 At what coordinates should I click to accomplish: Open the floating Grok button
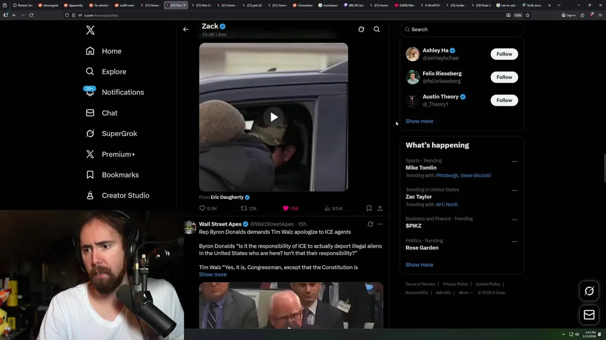coord(589,291)
